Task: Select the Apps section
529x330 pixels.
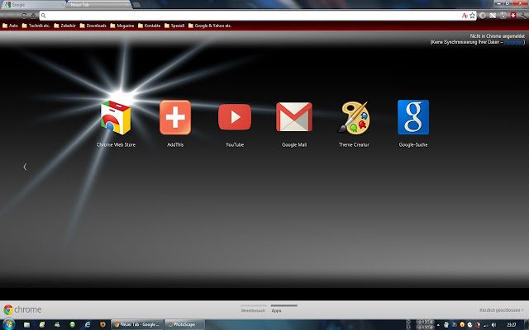Action: (276, 310)
